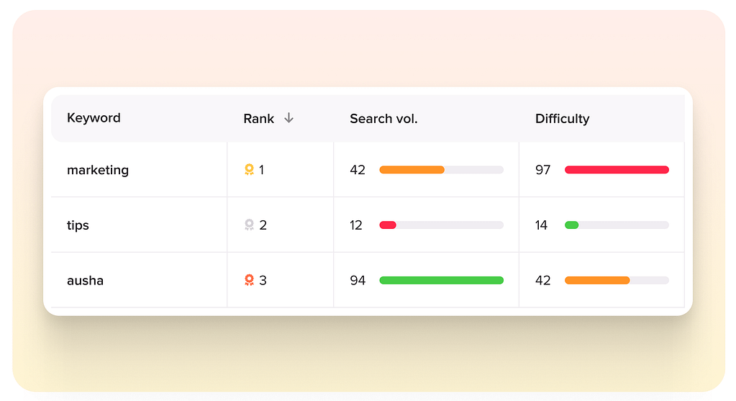Click the red difficulty bar for marketing
The height and width of the screenshot is (401, 736).
617,170
